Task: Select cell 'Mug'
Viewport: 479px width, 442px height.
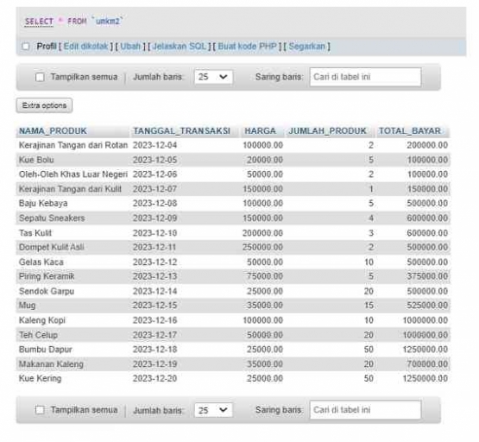Action: tap(28, 305)
